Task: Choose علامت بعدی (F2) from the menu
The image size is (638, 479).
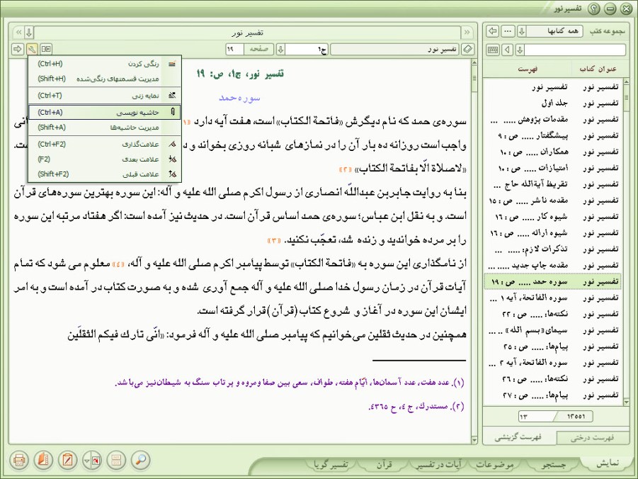Action: pos(105,159)
